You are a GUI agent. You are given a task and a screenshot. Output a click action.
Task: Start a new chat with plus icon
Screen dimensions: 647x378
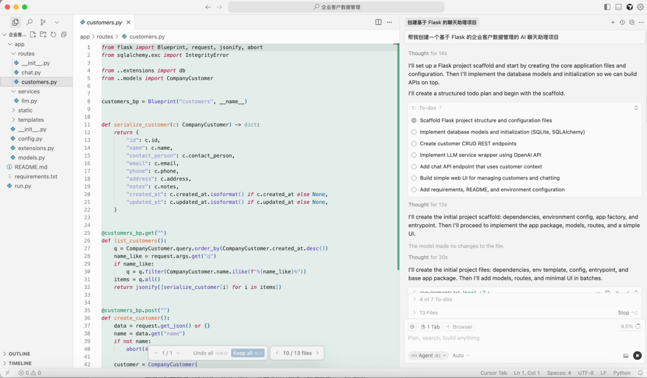click(613, 22)
